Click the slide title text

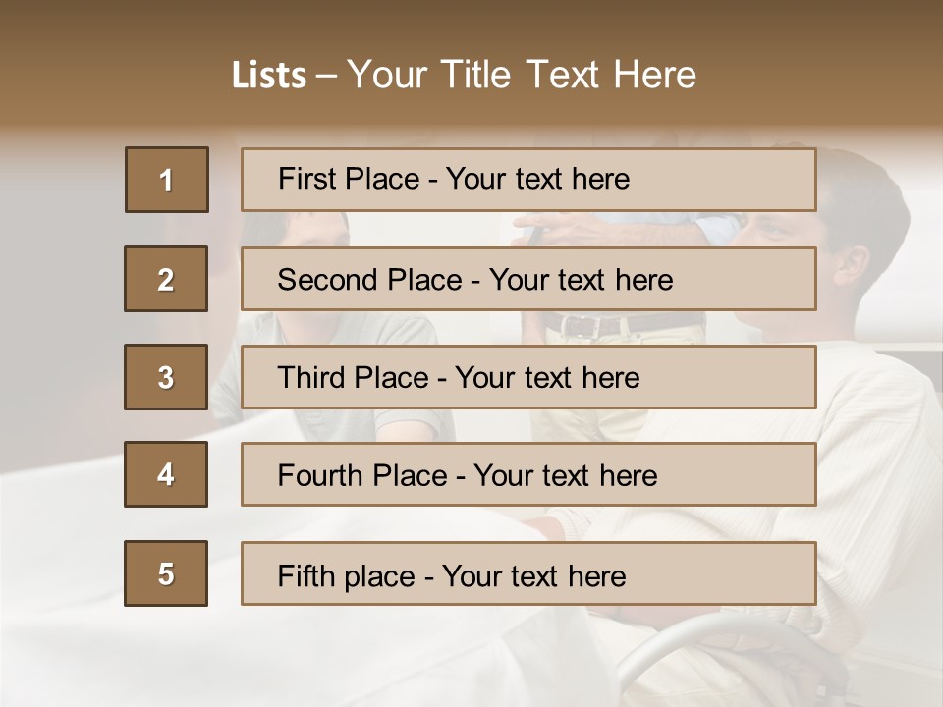click(x=464, y=75)
